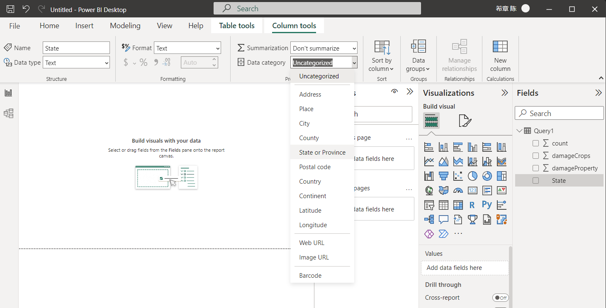This screenshot has height=308, width=606.
Task: Collapse the Query1 table tree
Action: [x=519, y=131]
